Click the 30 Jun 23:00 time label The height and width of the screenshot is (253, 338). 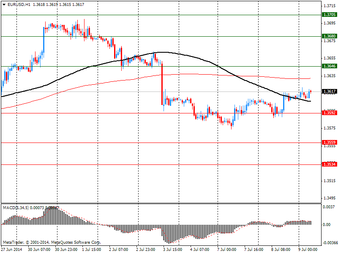coord(66,250)
